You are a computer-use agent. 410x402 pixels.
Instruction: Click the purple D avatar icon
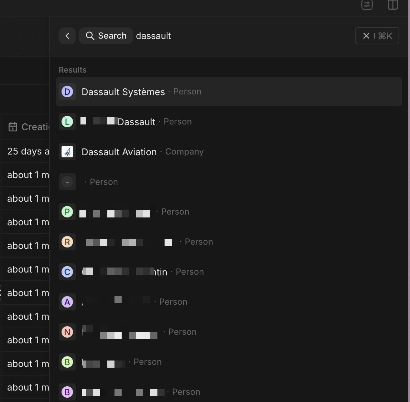67,92
